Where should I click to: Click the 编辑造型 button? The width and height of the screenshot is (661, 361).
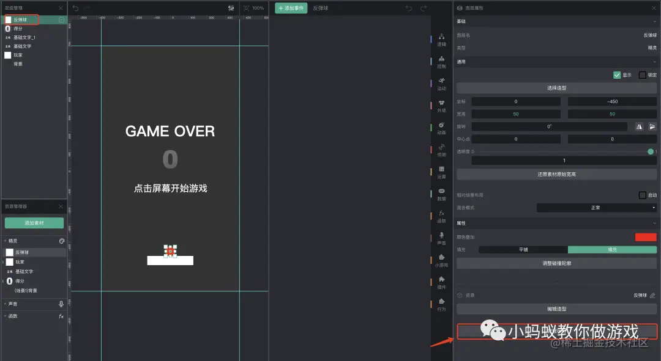click(556, 309)
